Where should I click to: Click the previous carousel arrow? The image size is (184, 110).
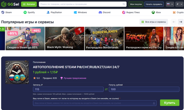174,22
